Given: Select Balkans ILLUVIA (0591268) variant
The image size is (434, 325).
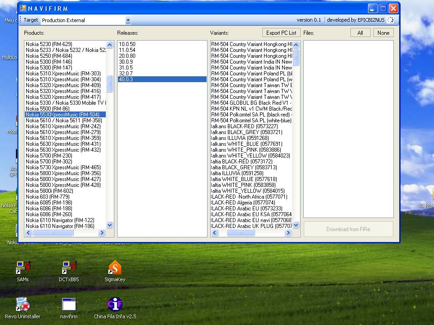Looking at the screenshot, I should point(252,138).
